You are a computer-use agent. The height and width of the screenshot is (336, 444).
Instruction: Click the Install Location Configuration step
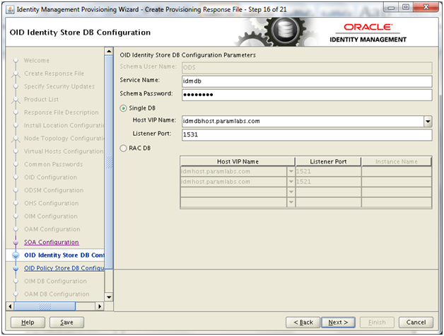(64, 125)
